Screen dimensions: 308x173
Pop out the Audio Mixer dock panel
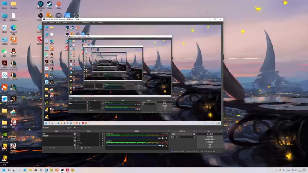(x=169, y=131)
